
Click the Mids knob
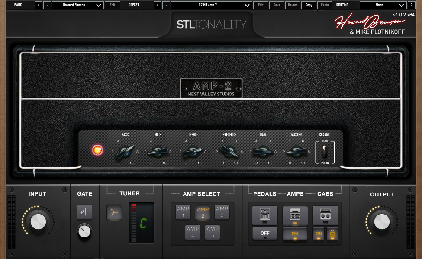[158, 152]
